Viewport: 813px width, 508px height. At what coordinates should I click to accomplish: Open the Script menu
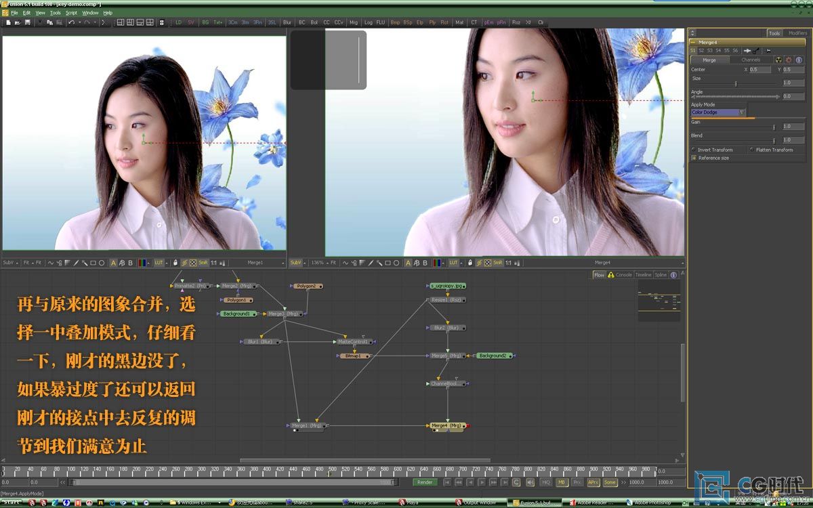(x=71, y=13)
